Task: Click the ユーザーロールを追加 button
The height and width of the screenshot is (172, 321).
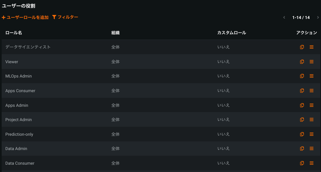Action: click(25, 17)
